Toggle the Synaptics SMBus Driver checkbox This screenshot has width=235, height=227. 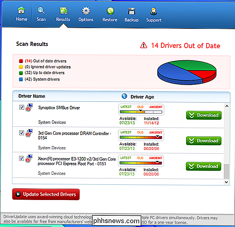pyautogui.click(x=21, y=107)
